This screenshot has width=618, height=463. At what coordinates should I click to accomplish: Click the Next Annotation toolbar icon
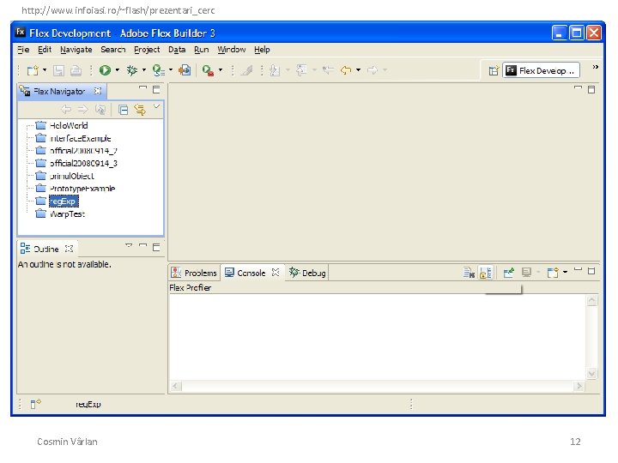(275, 70)
